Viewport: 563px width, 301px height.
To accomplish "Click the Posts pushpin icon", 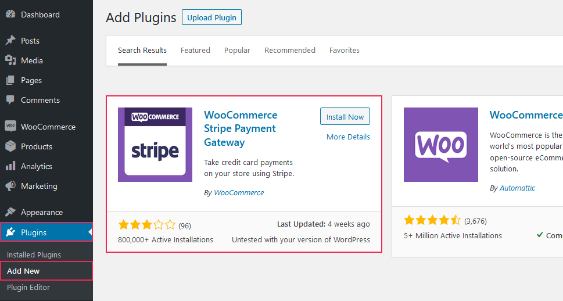I will pyautogui.click(x=10, y=40).
